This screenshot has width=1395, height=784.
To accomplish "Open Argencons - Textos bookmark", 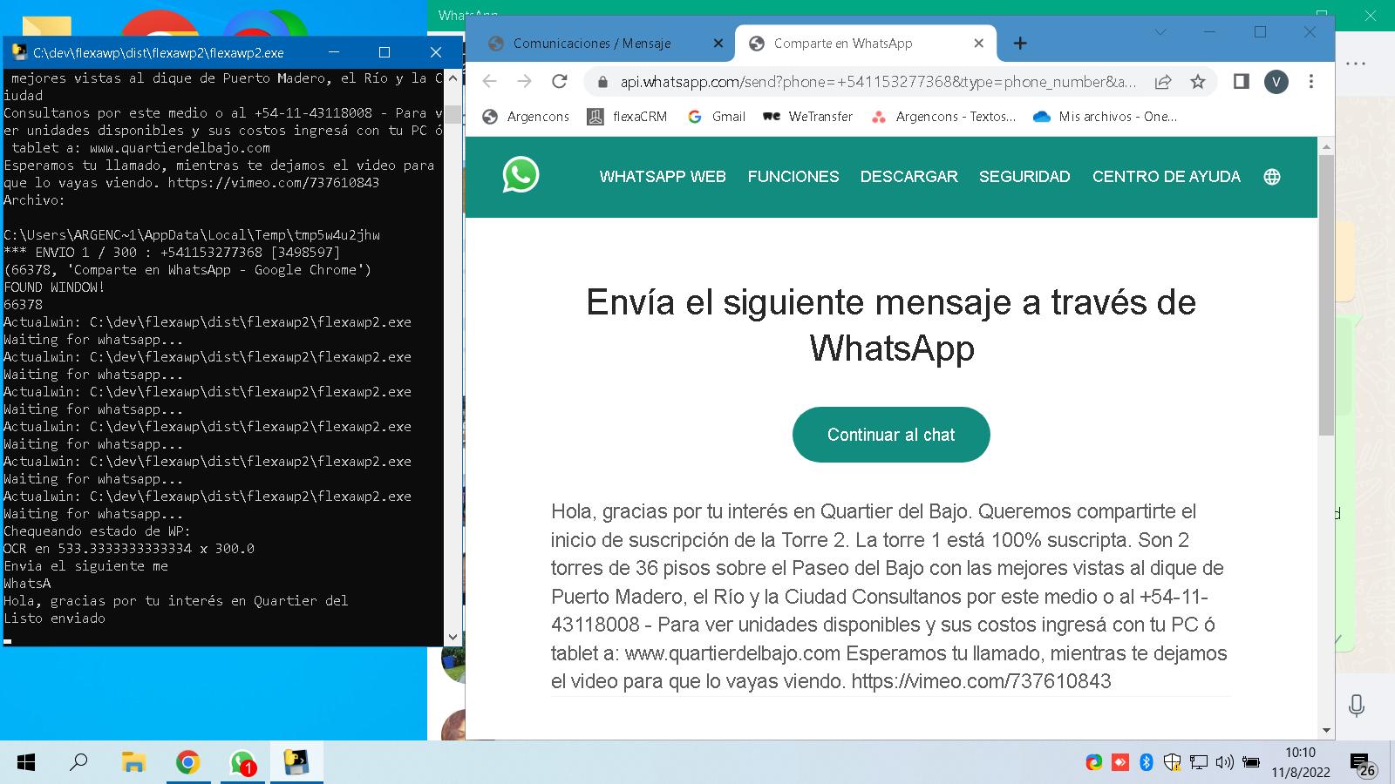I will (x=944, y=117).
